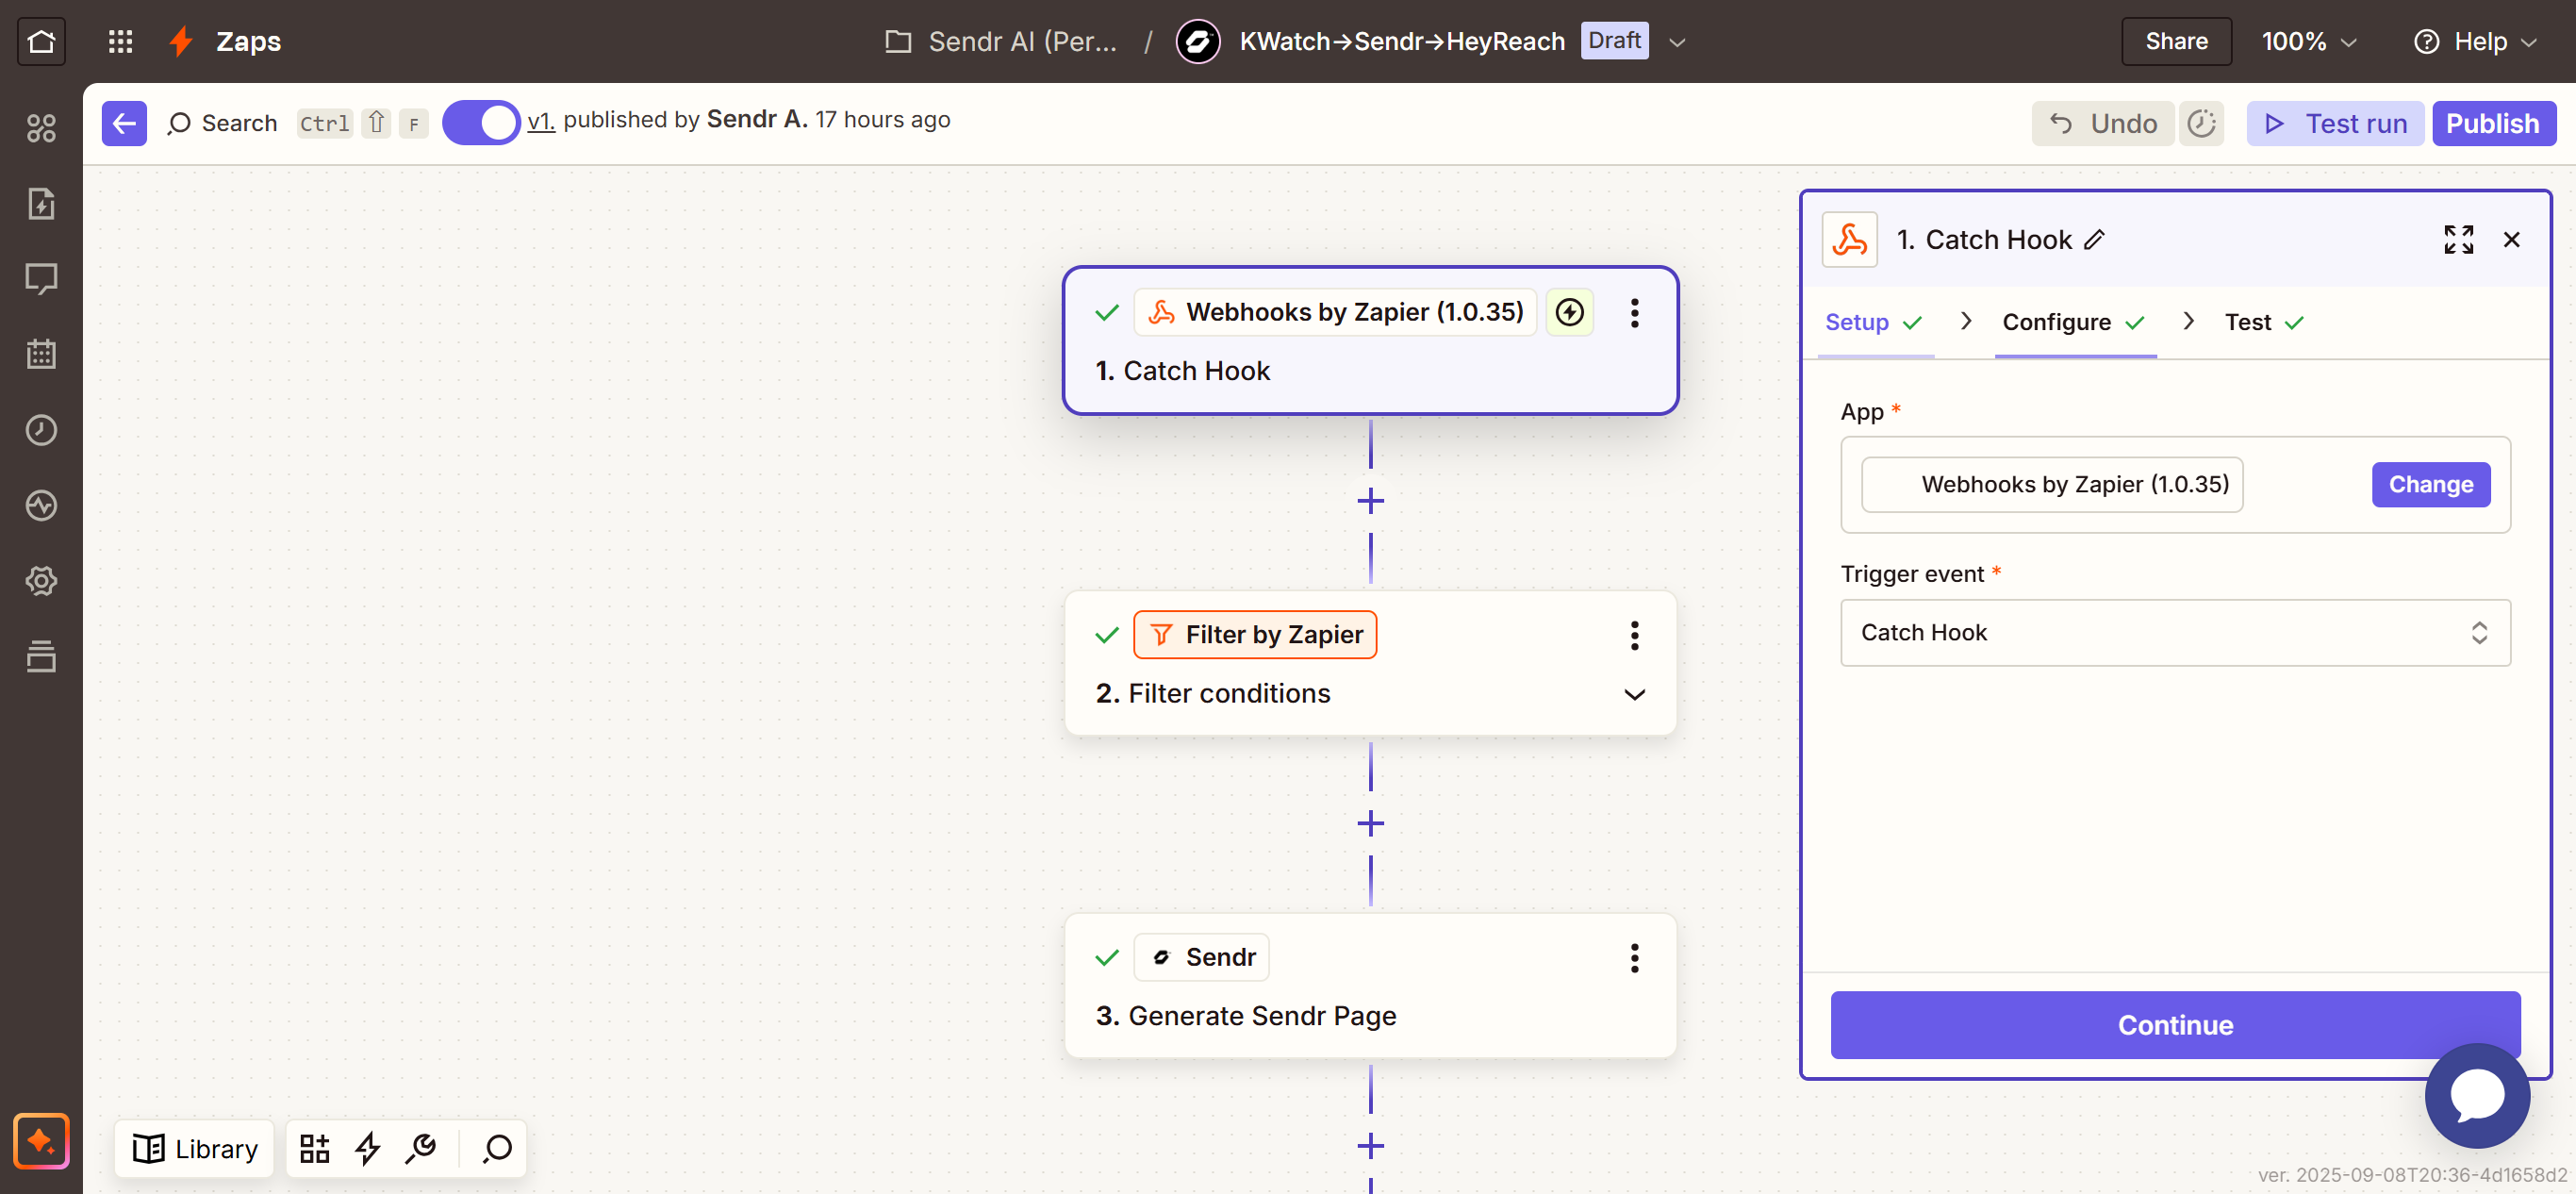Add step plus below Catch Hook

(1370, 501)
